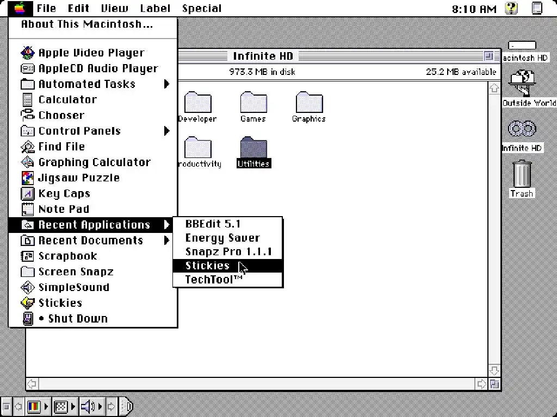Image resolution: width=557 pixels, height=417 pixels.
Task: Expand the Control Panels submenu
Action: pos(92,130)
